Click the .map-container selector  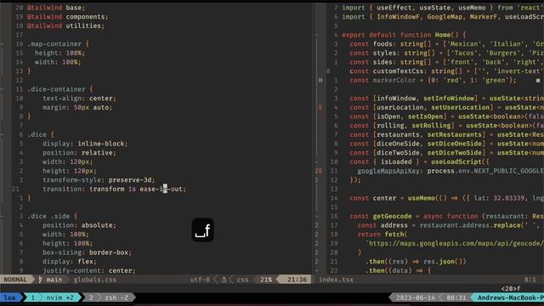[54, 44]
